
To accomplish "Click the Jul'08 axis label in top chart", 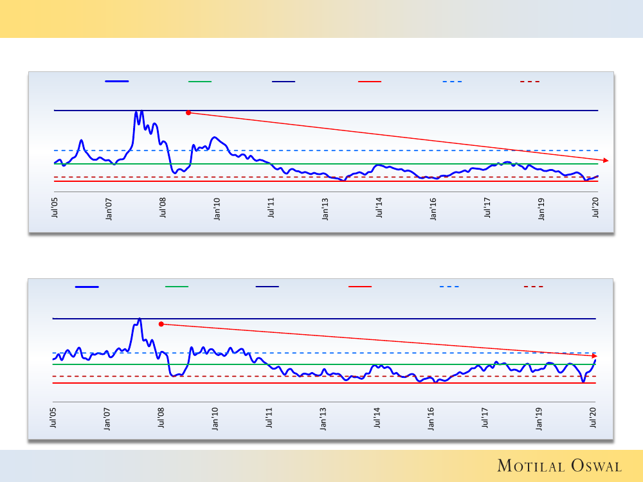I will coord(163,210).
